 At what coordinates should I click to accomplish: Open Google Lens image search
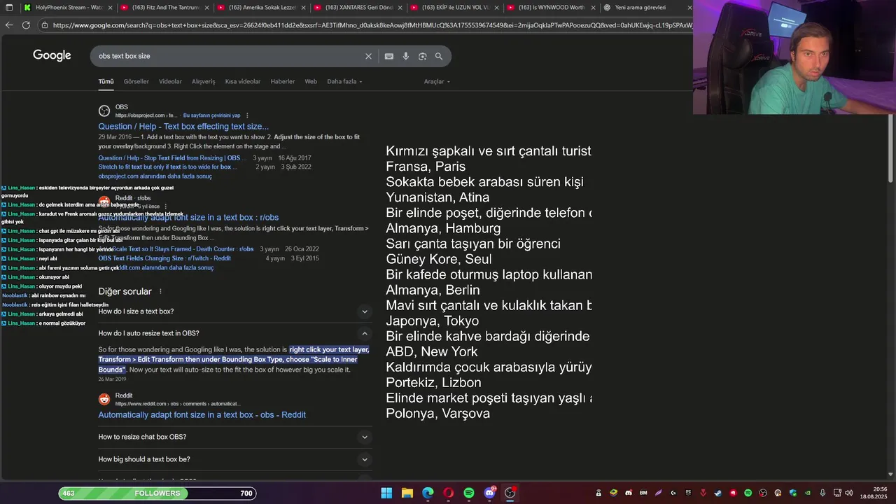click(423, 56)
